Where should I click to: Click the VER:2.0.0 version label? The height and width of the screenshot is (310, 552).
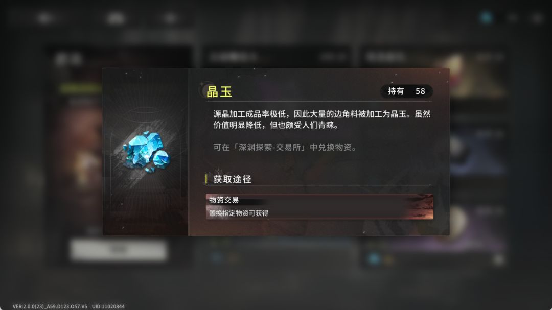pos(50,306)
